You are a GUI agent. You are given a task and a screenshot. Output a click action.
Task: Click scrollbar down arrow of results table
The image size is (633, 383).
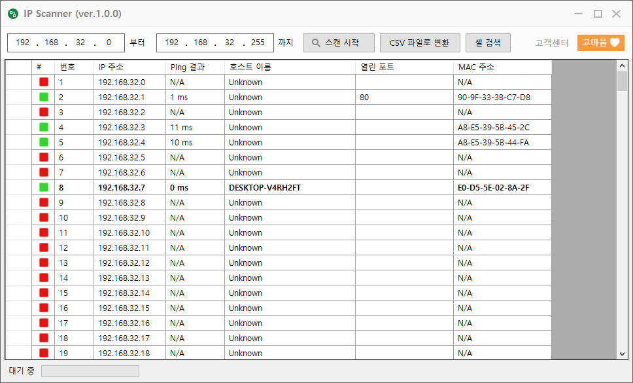(x=622, y=354)
